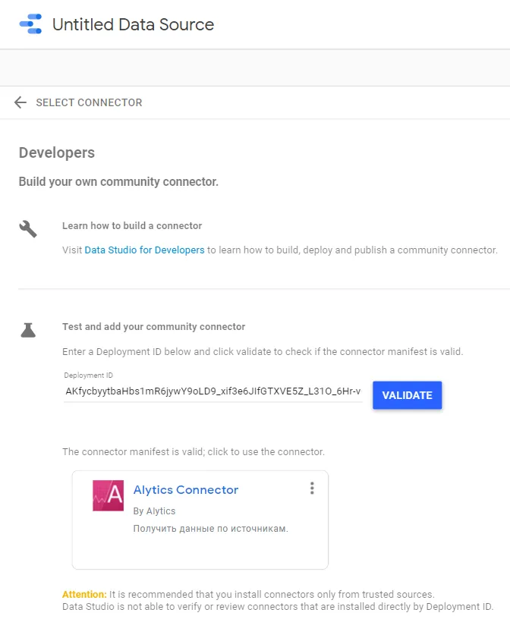The image size is (510, 619).
Task: Click 'Test and add your community connector' heading
Action: tap(153, 327)
